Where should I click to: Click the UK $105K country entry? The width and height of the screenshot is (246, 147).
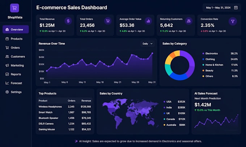point(174,113)
